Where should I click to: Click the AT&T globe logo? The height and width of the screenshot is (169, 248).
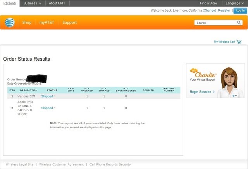point(10,23)
